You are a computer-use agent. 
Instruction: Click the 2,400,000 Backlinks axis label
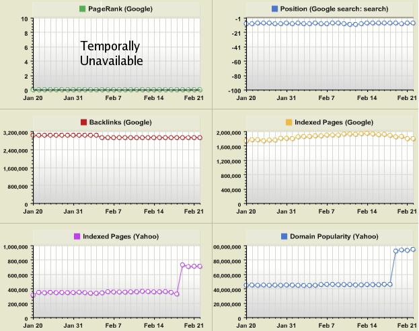[x=15, y=150]
